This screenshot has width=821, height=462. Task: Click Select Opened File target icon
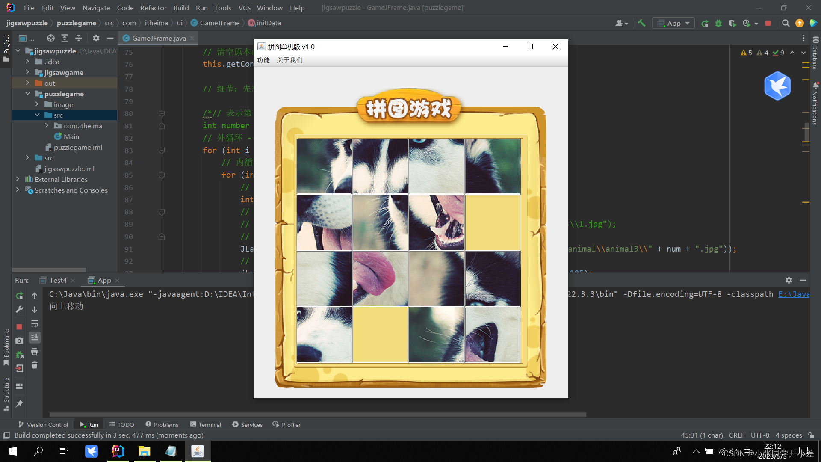click(51, 38)
